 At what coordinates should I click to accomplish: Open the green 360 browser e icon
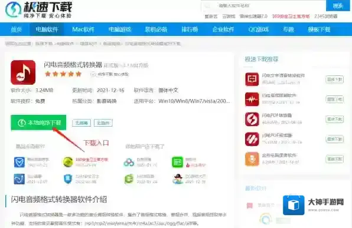(x=129, y=179)
